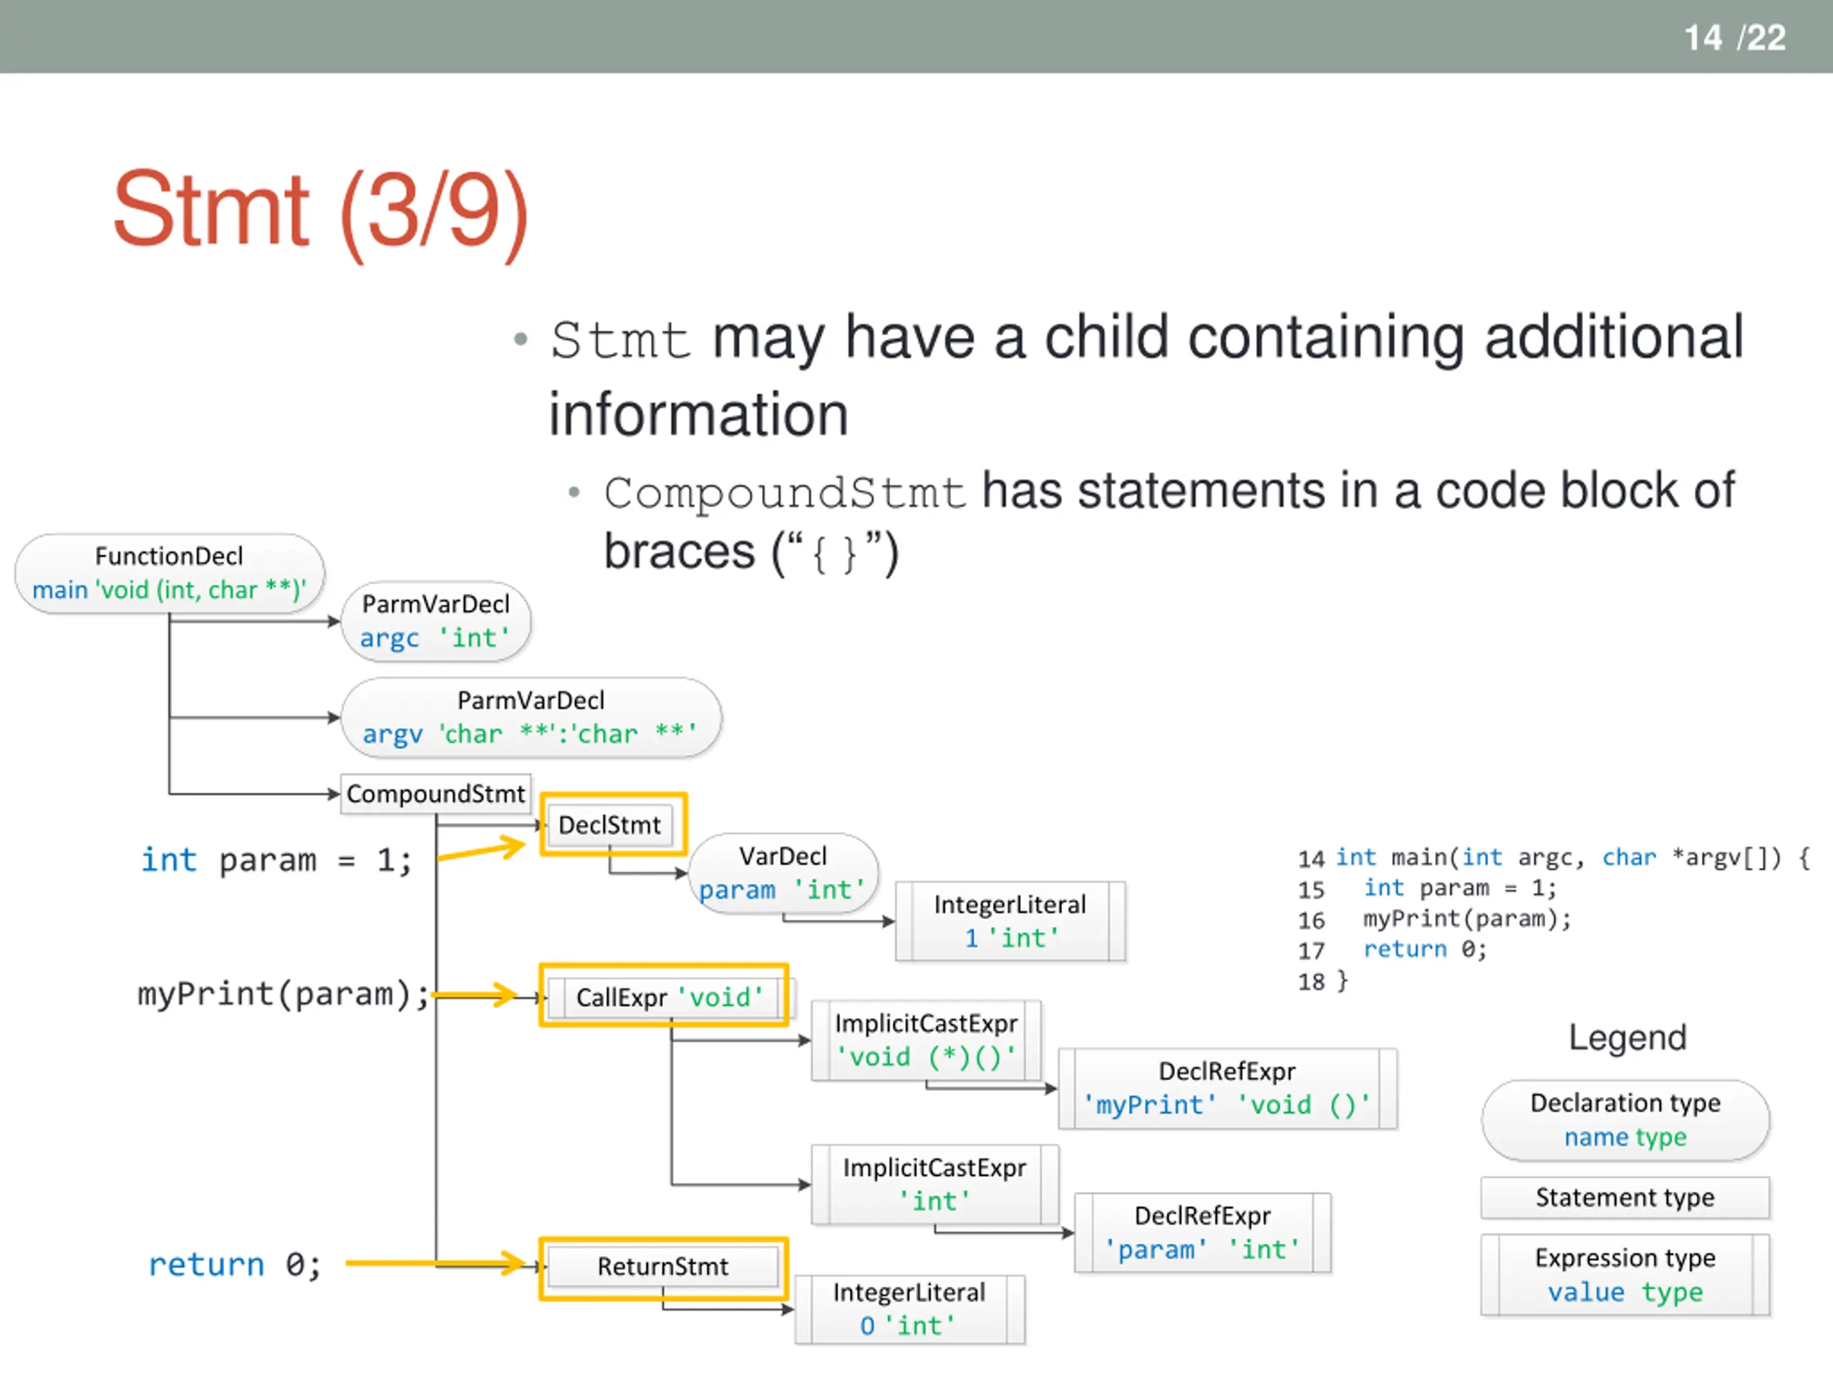Viewport: 1833px width, 1375px height.
Task: Click the highlighted ReturnStmt box
Action: tap(663, 1268)
